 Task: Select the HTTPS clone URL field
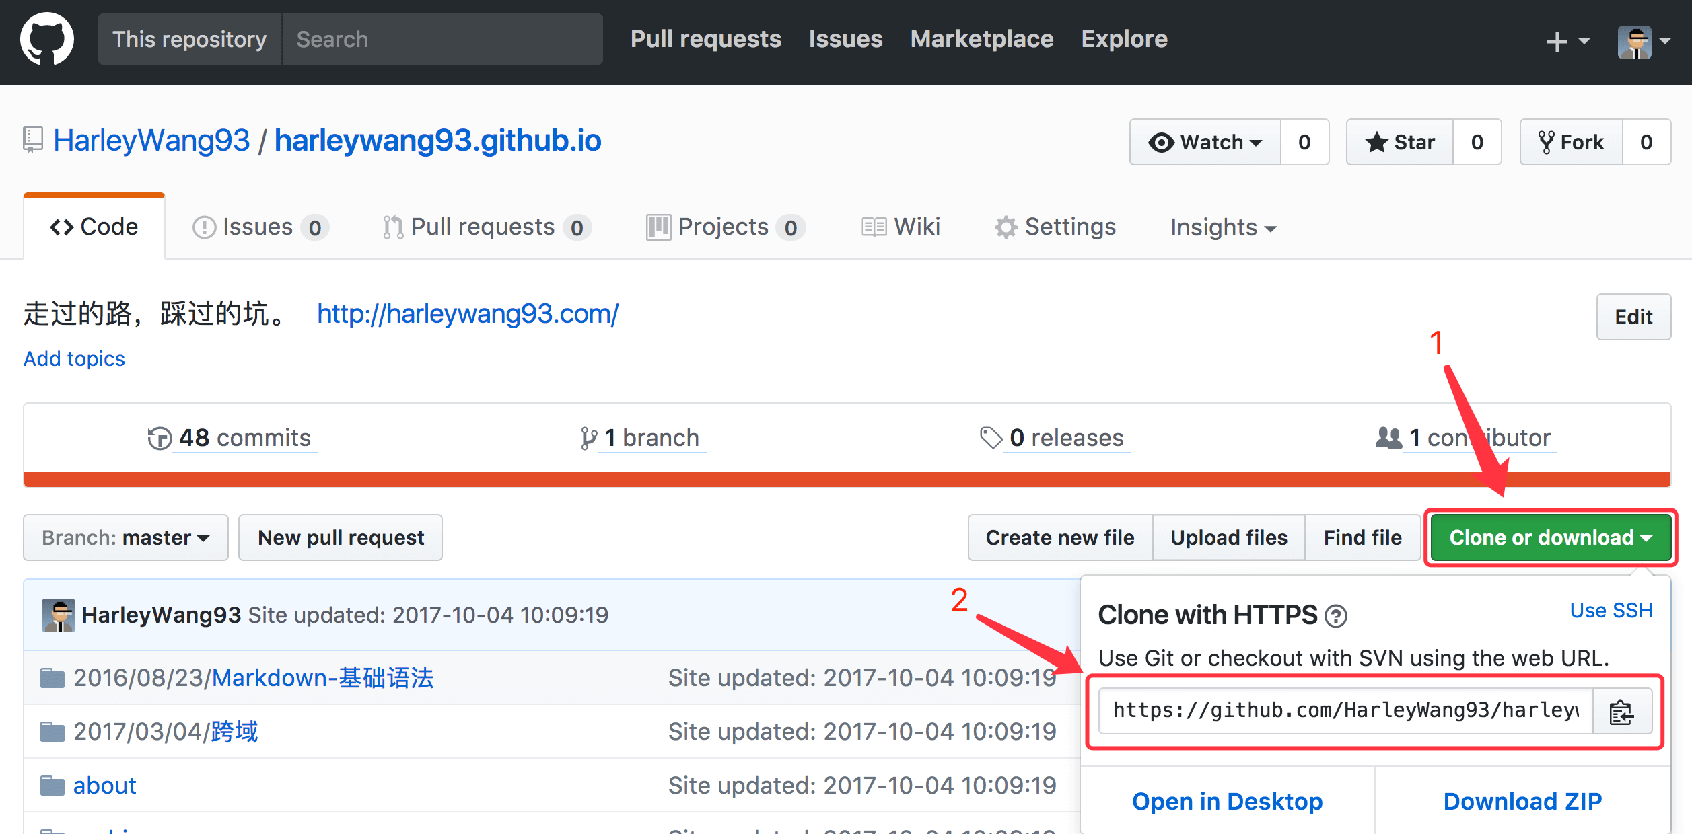[1345, 711]
